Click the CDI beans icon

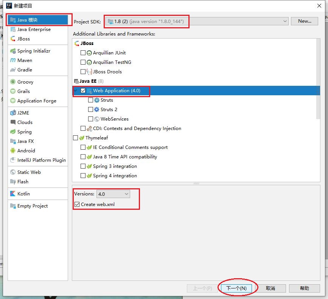tap(89, 129)
